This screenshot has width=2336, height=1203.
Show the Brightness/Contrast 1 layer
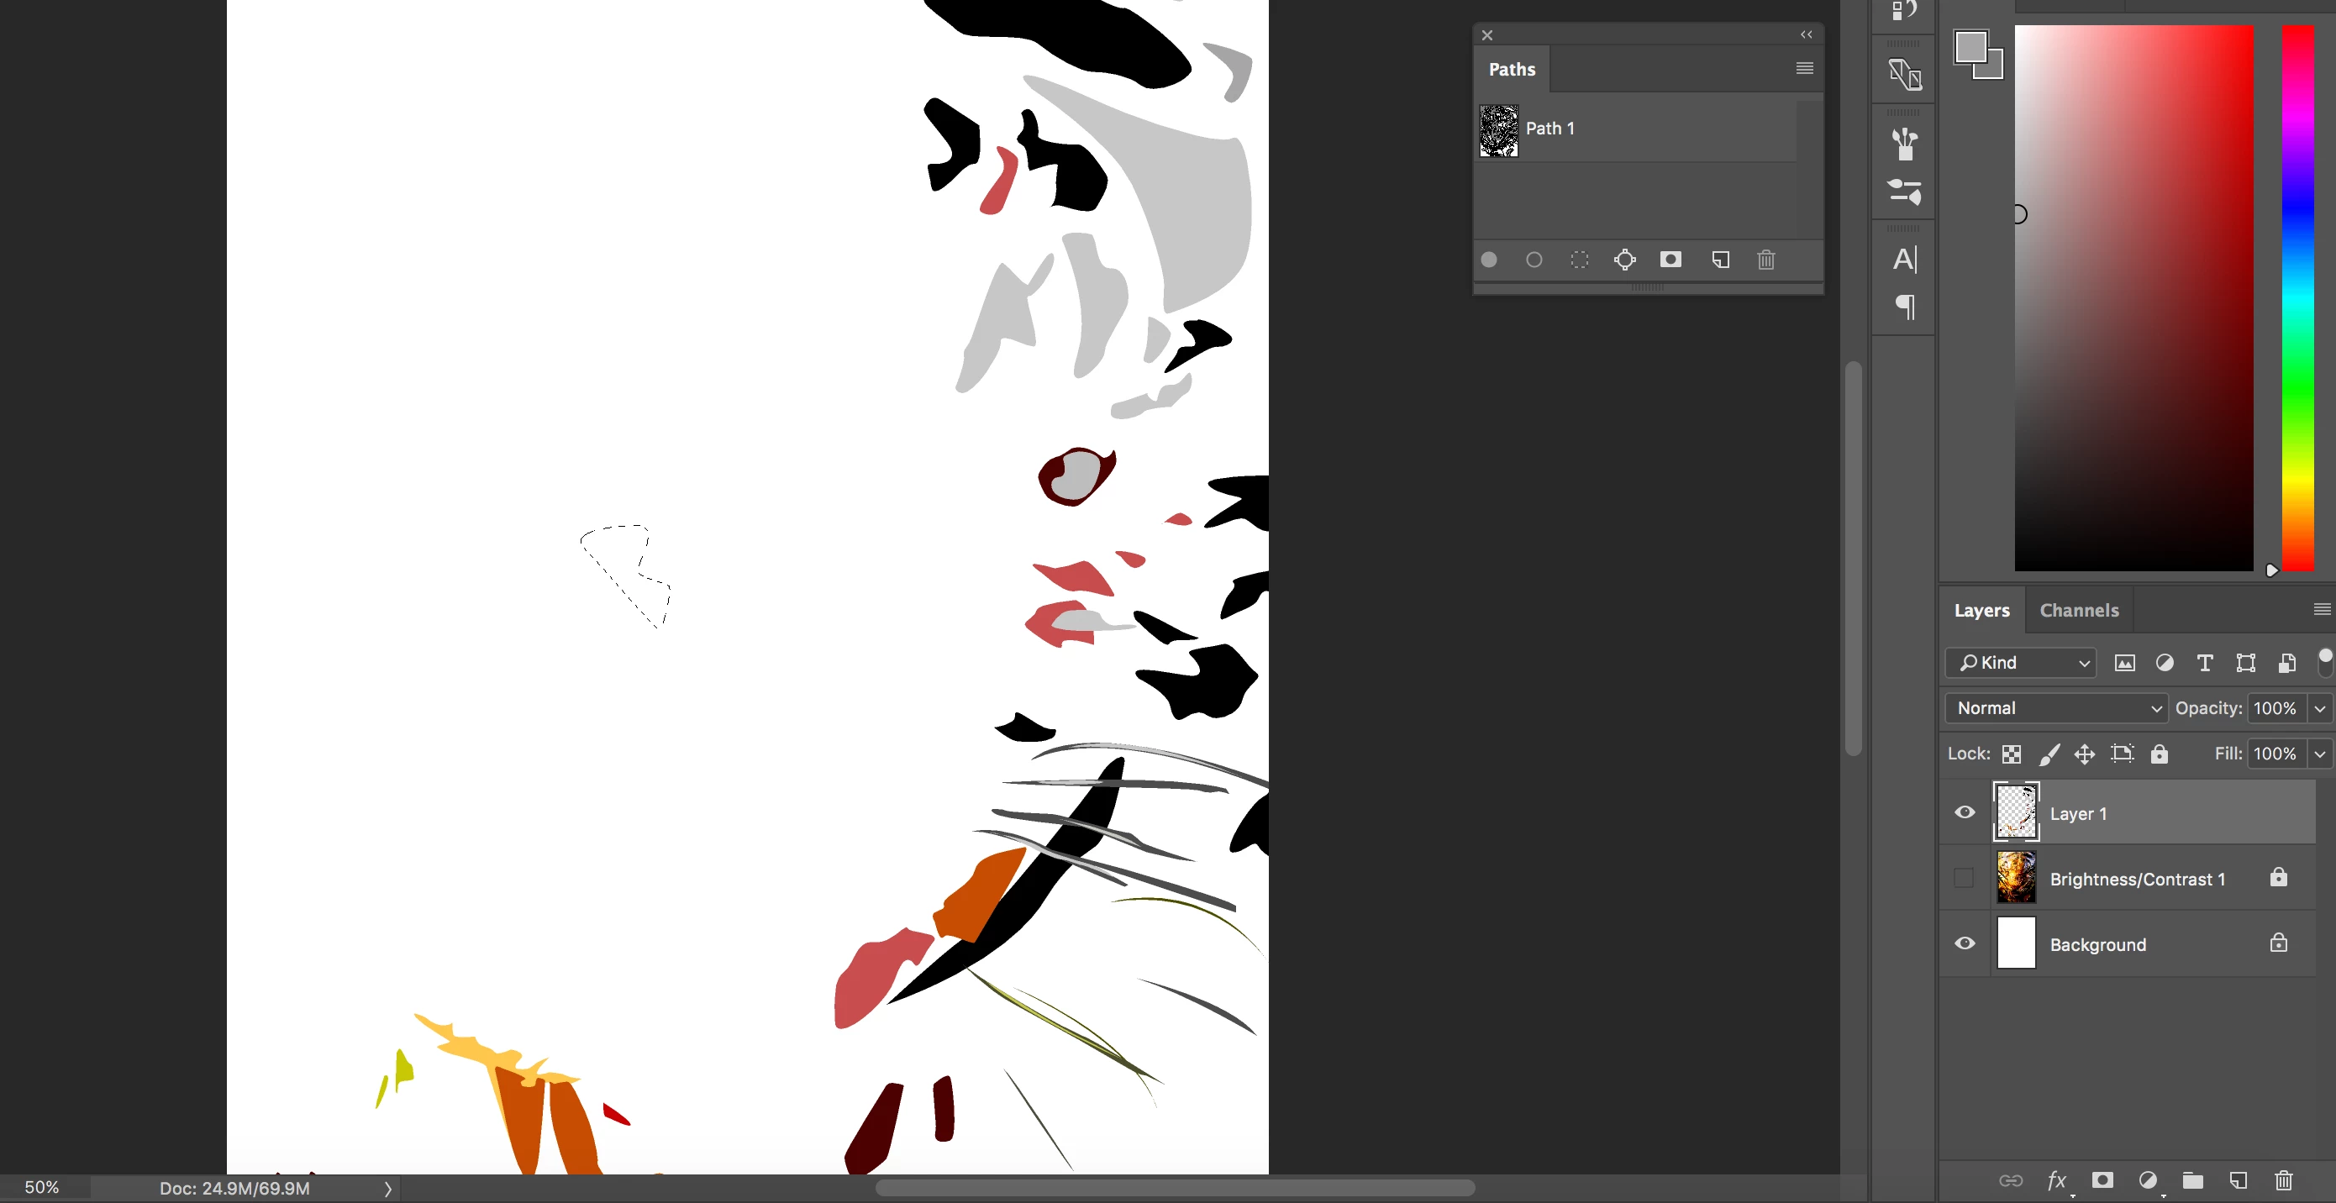(x=1965, y=878)
